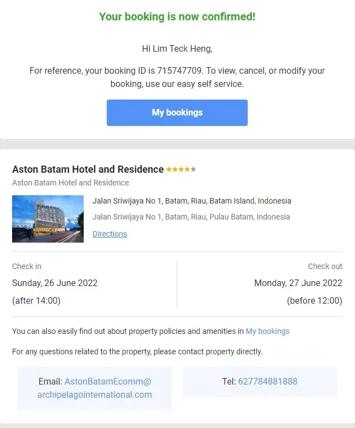The width and height of the screenshot is (355, 428).
Task: Open the inline My bookings text link
Action: [x=267, y=331]
